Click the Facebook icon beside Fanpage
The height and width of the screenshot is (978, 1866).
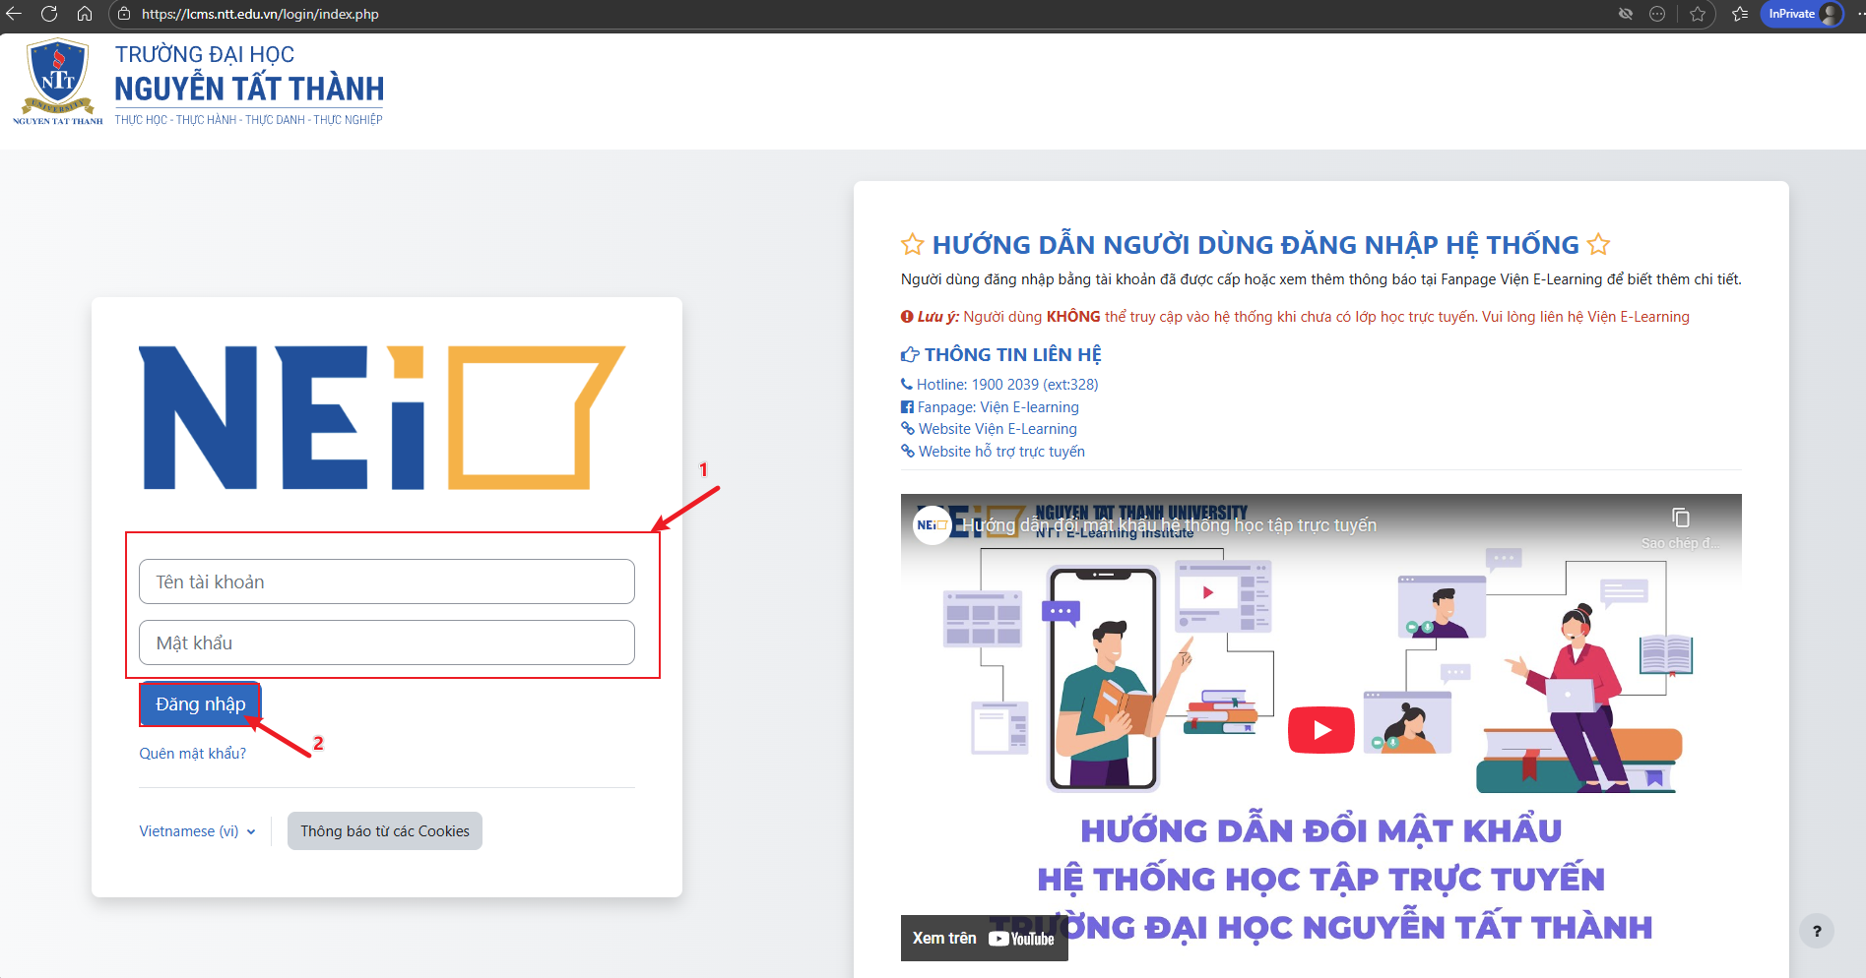tap(907, 407)
